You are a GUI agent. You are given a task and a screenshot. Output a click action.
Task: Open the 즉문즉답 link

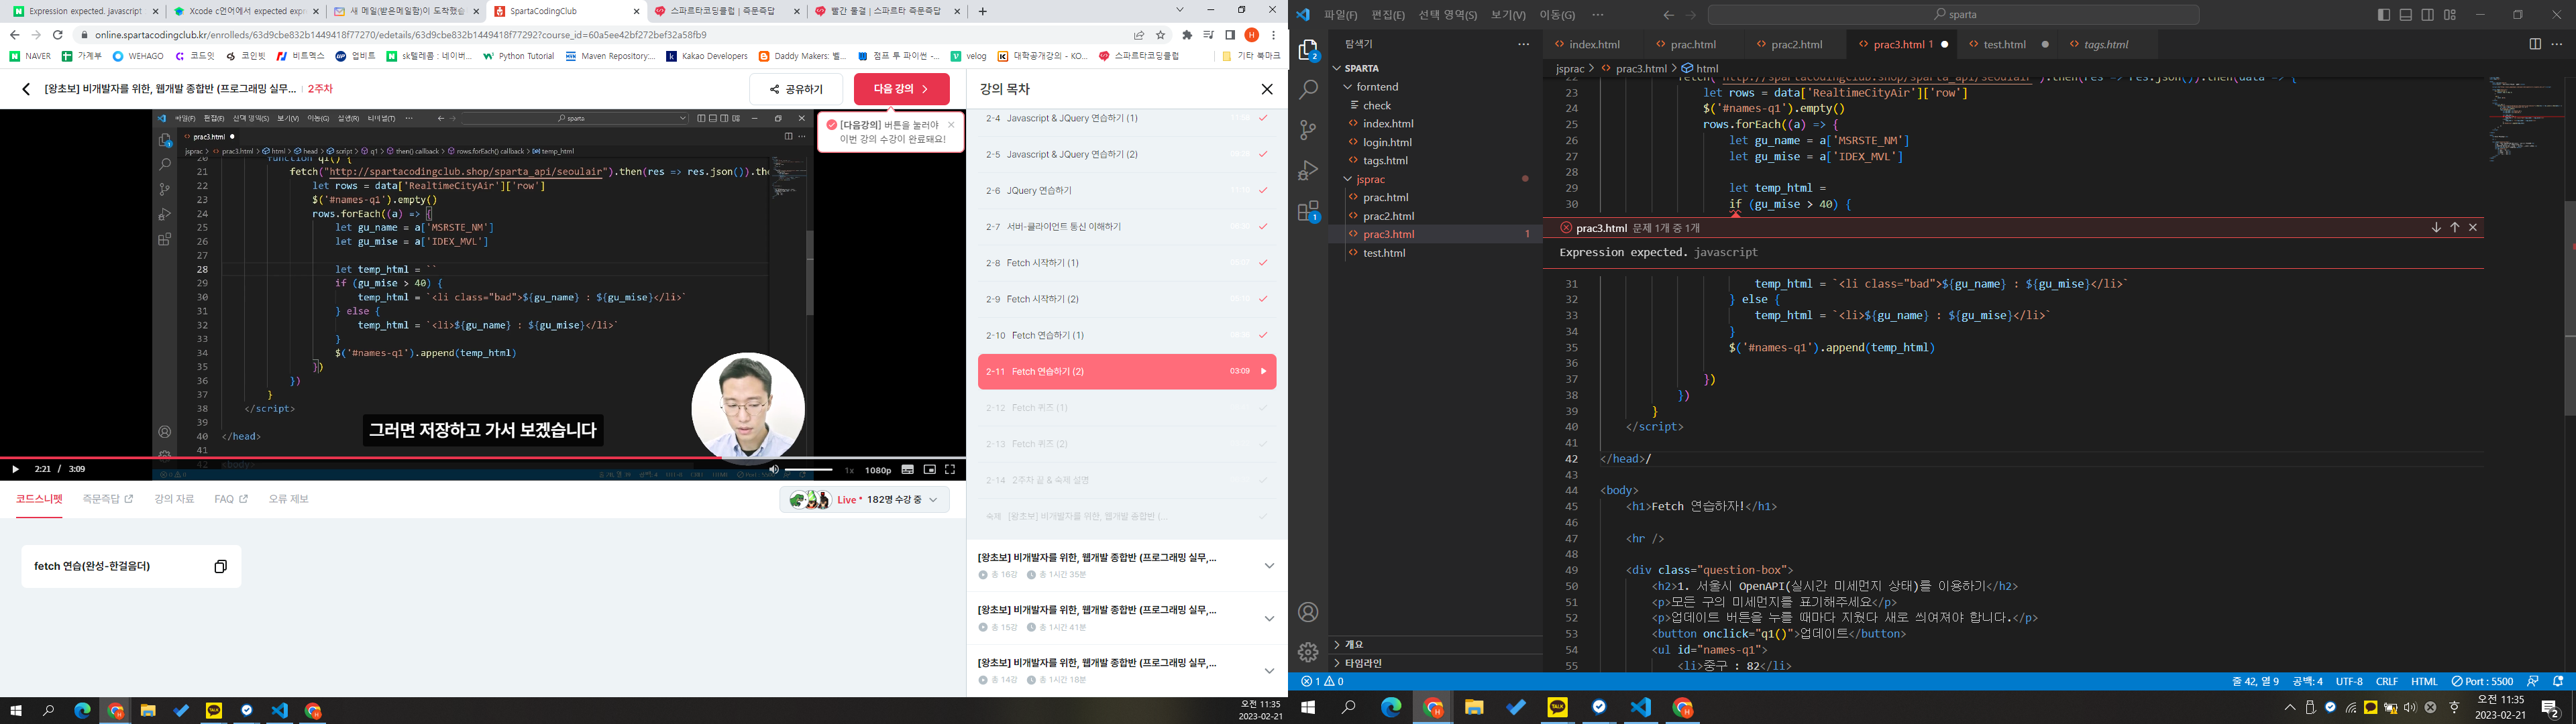(x=107, y=499)
